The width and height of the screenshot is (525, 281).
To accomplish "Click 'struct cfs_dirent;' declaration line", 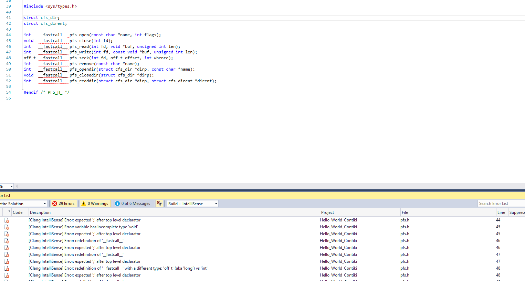I will coord(45,23).
